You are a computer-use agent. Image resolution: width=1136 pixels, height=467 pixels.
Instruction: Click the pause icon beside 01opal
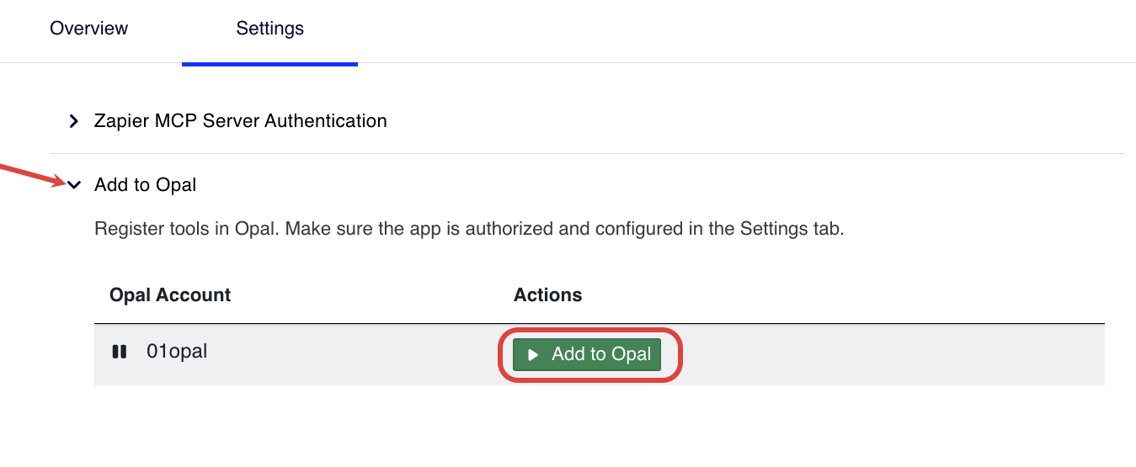tap(120, 352)
